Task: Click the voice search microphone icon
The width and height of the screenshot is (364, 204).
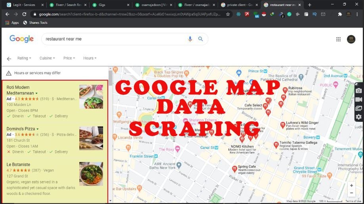Action: tap(190, 39)
